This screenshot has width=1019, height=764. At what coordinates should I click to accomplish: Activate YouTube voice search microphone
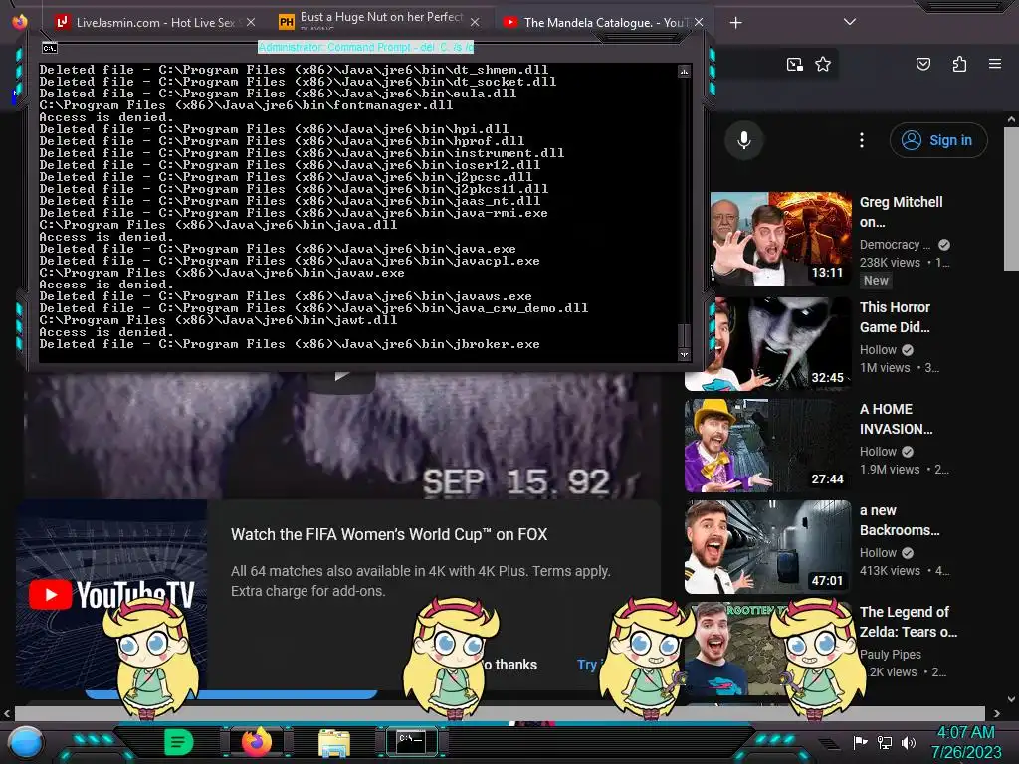(x=744, y=140)
